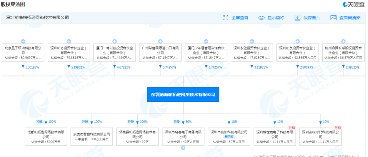Expand plus above 广州希音国际进出口有限公司
The width and height of the screenshot is (368, 157).
160,41
